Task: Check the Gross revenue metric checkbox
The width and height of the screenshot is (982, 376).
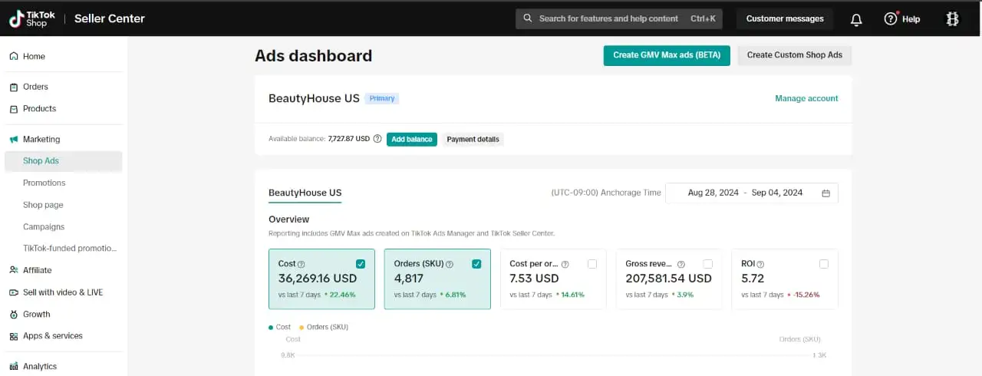Action: coord(708,264)
